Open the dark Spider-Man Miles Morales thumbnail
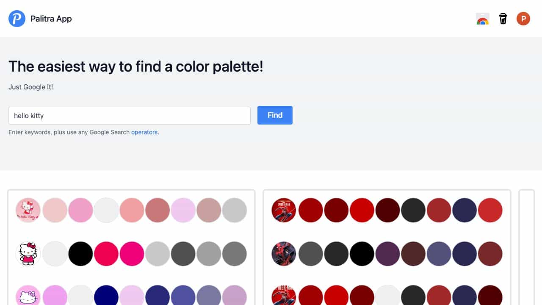 pyautogui.click(x=284, y=254)
